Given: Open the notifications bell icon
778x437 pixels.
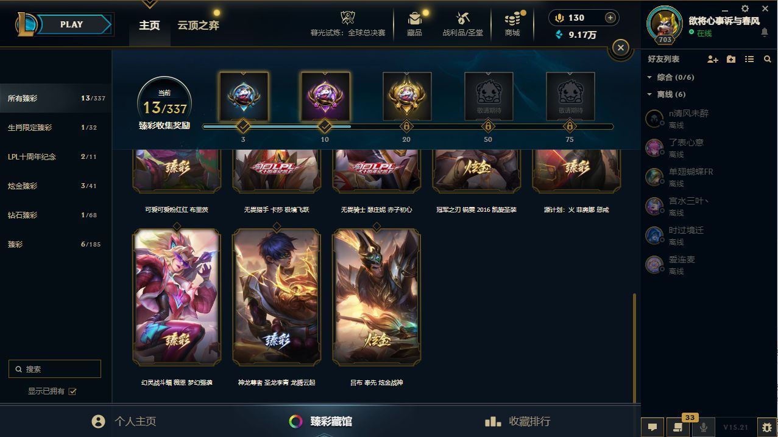Looking at the screenshot, I should pos(764,32).
